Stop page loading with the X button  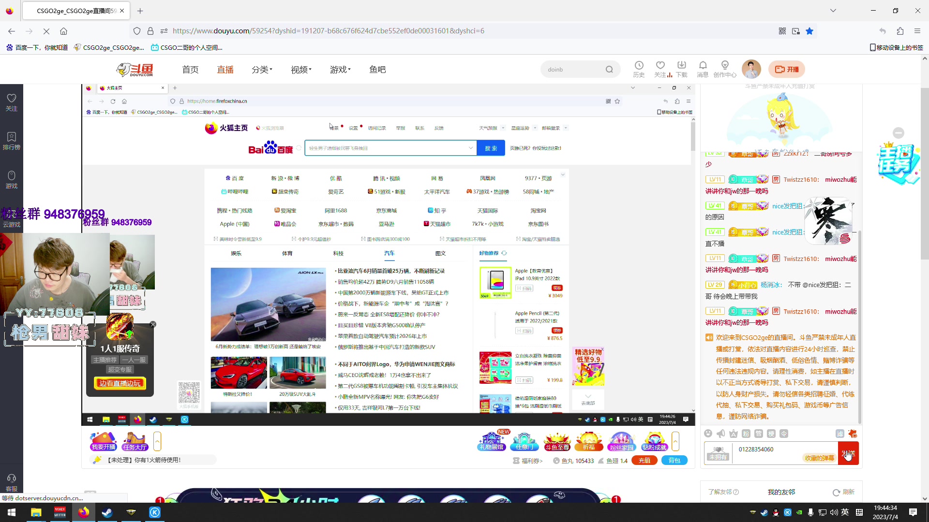click(x=46, y=31)
